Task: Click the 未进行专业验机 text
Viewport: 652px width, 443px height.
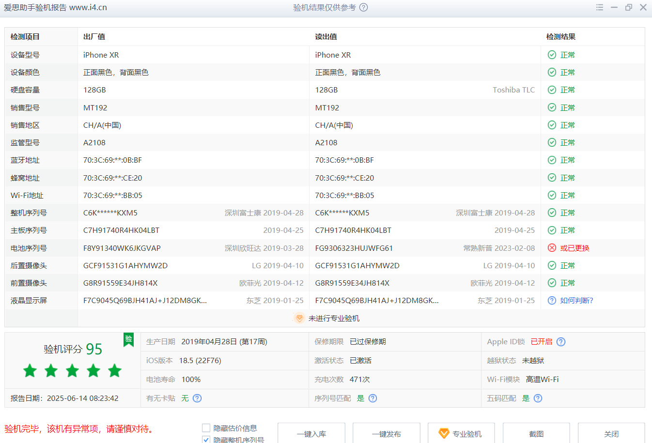Action: click(x=334, y=318)
